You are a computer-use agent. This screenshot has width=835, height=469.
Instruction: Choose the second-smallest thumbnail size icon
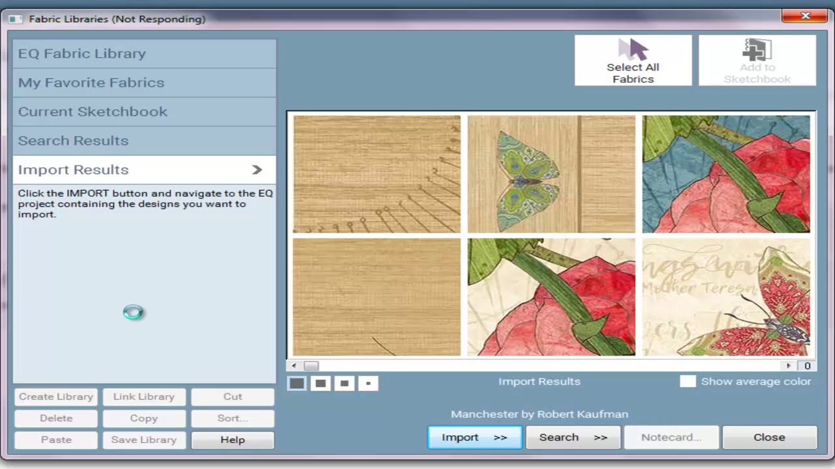pyautogui.click(x=344, y=383)
